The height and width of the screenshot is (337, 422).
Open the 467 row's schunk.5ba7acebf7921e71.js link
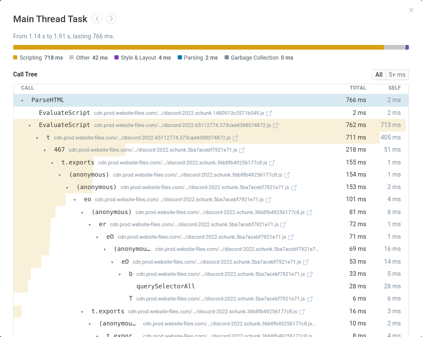point(153,150)
